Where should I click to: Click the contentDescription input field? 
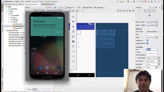[x=152, y=55]
